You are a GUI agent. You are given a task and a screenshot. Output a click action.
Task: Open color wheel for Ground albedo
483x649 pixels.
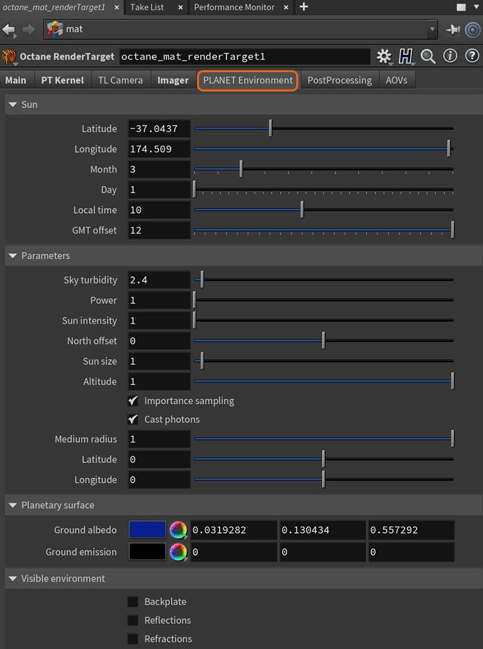pos(178,531)
